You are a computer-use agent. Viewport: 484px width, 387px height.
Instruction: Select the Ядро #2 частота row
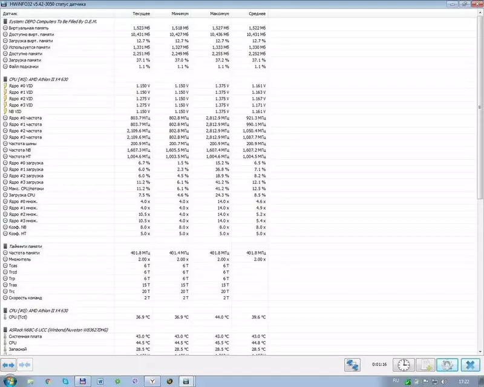(134, 131)
